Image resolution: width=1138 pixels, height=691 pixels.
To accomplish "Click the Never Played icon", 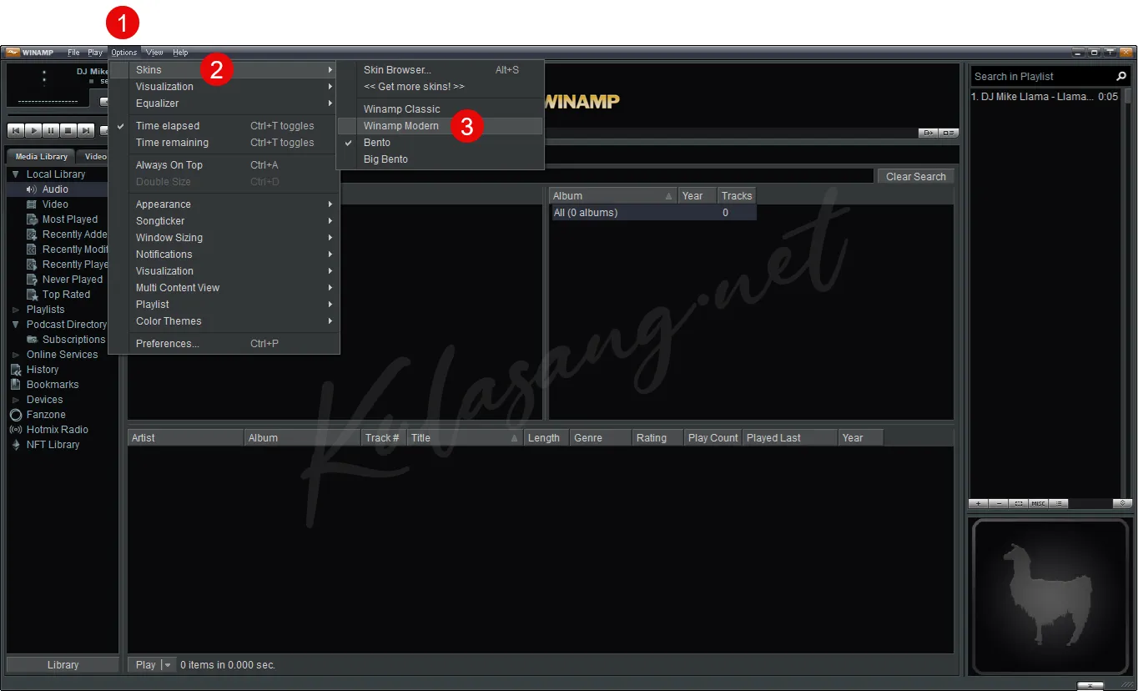I will point(32,280).
